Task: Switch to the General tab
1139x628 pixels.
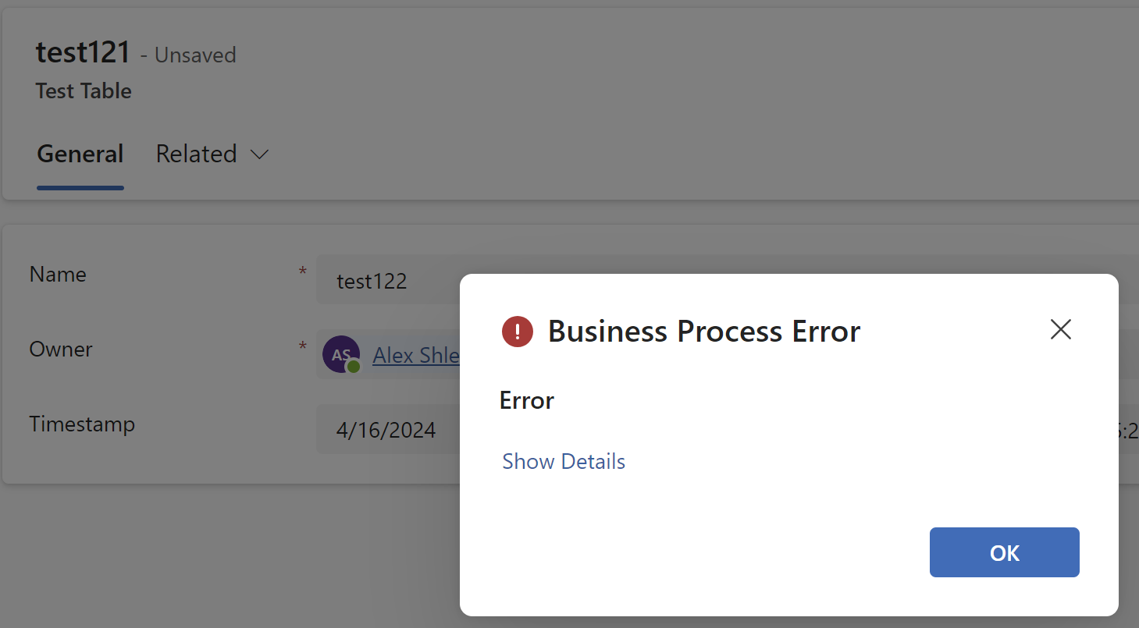Action: point(80,154)
